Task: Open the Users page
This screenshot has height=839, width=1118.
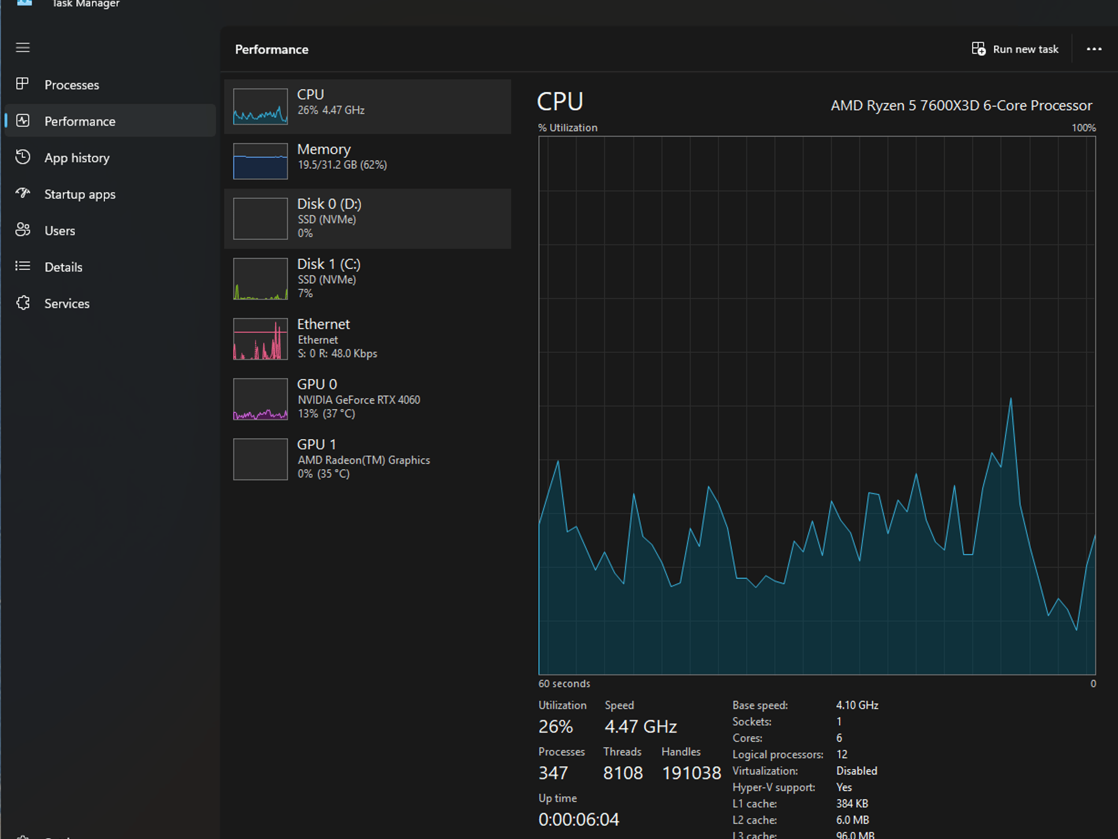Action: [x=110, y=231]
